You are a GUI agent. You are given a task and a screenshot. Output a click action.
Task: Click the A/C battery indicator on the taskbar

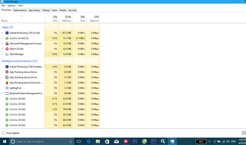201,142
